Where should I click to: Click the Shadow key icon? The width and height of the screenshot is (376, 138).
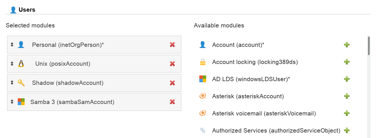[21, 83]
